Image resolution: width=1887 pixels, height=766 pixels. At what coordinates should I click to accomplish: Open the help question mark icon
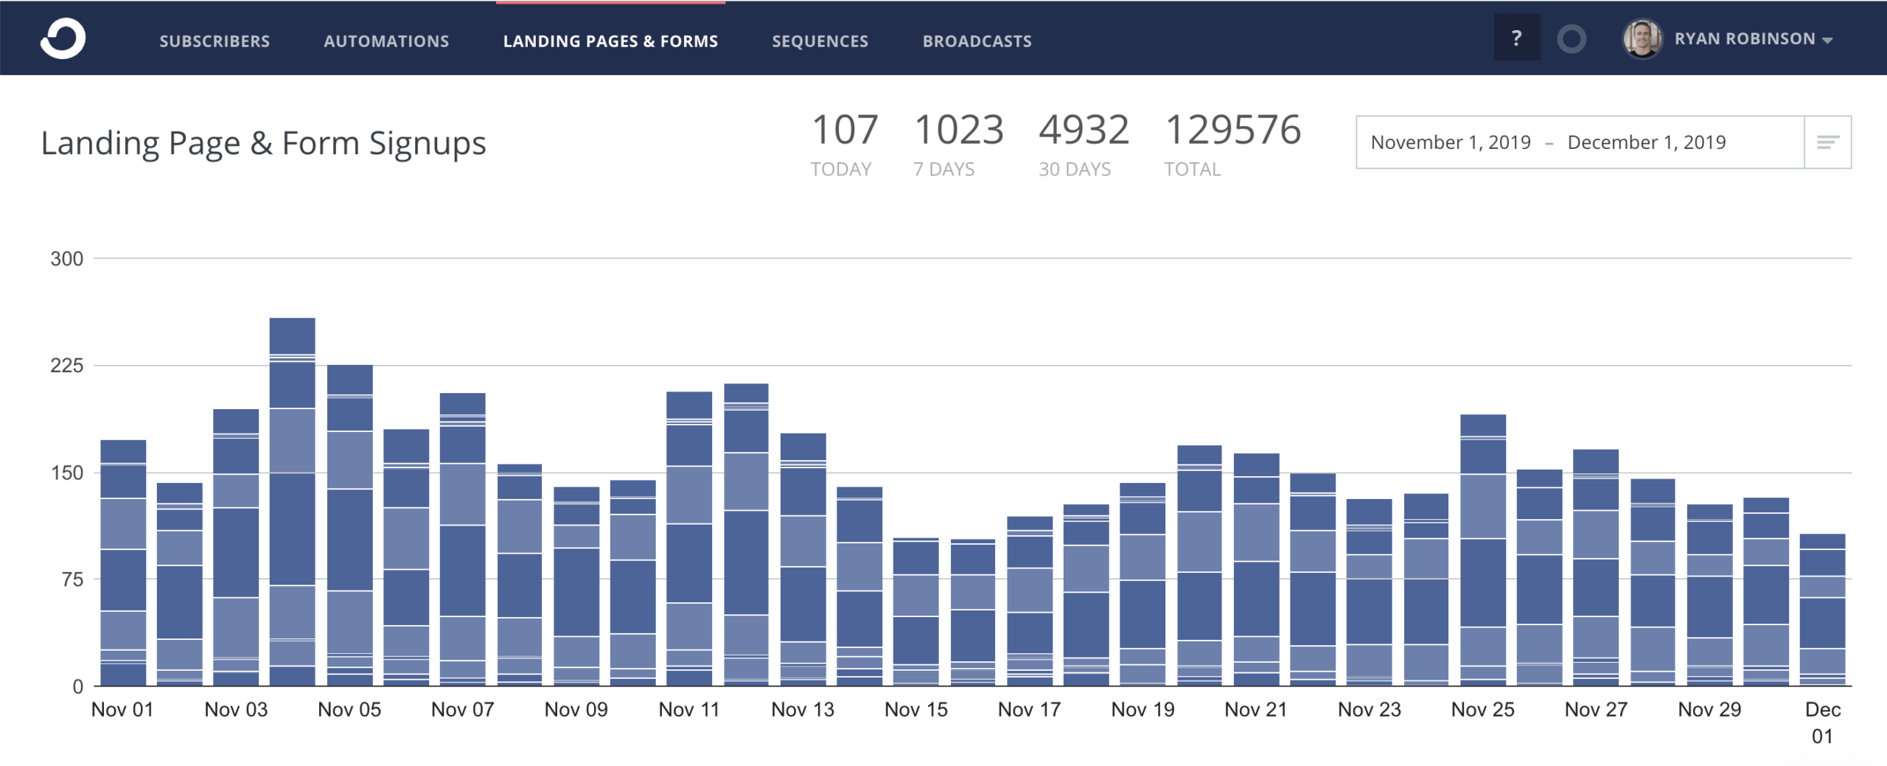[x=1516, y=37]
